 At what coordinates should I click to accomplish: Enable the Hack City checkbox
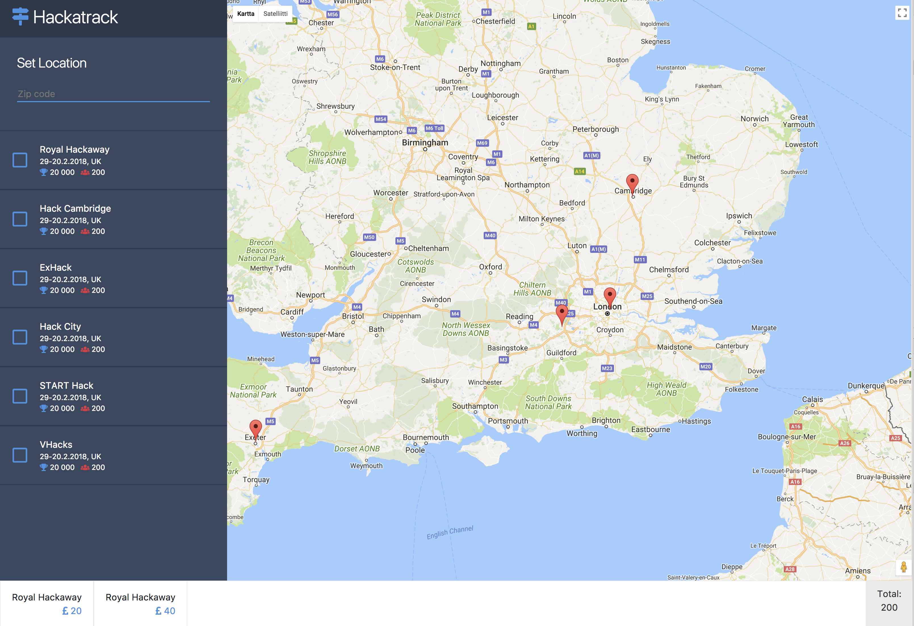point(20,337)
